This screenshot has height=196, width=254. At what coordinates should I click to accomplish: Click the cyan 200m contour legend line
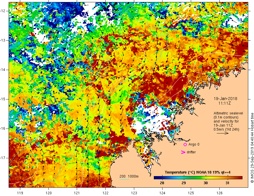coord(124,179)
